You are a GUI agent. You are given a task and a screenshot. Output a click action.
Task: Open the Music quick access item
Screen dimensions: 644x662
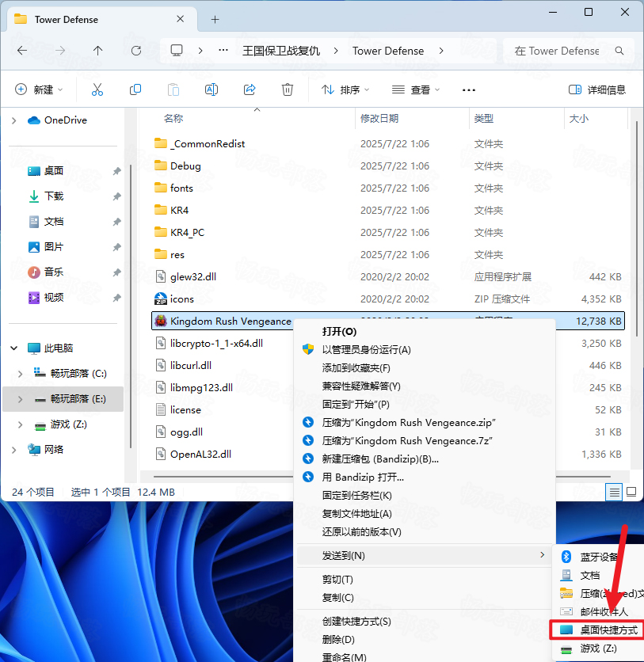click(x=54, y=272)
